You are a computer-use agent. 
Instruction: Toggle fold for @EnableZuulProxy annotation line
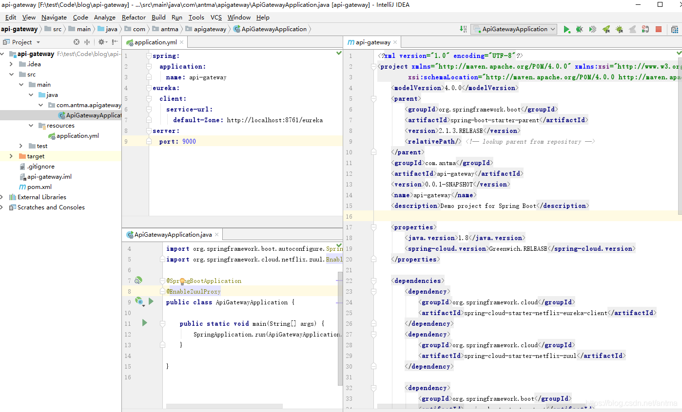pyautogui.click(x=162, y=292)
